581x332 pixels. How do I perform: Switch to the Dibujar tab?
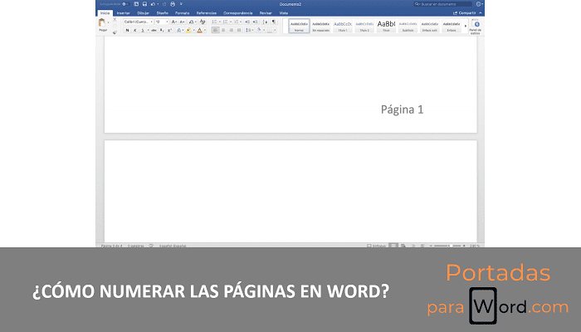[x=143, y=13]
